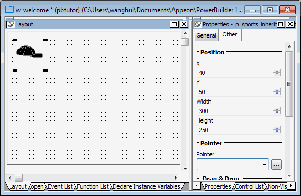
Task: Click the top-left selection handle of cap
Action: [15, 40]
